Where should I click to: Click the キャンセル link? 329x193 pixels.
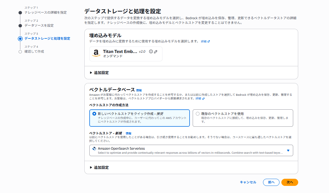[x=248, y=182]
